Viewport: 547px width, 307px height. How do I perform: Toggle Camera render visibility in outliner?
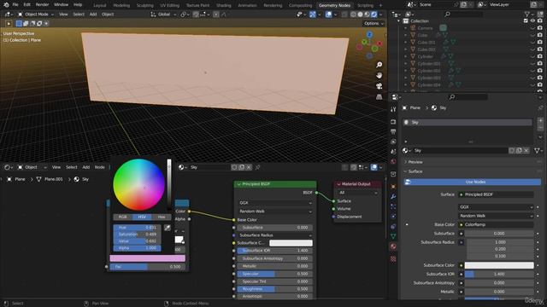(540, 28)
